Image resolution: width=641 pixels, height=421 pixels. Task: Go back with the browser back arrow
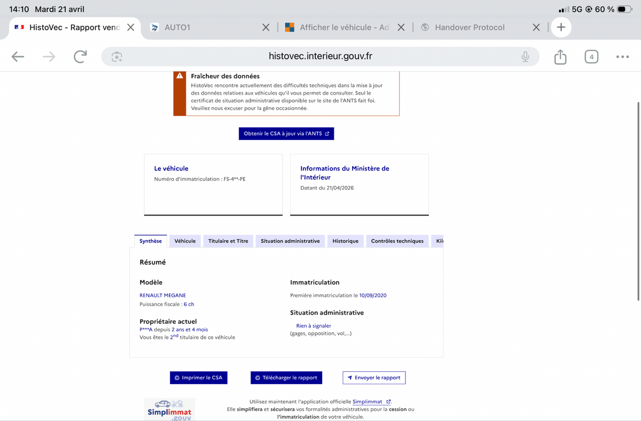18,57
